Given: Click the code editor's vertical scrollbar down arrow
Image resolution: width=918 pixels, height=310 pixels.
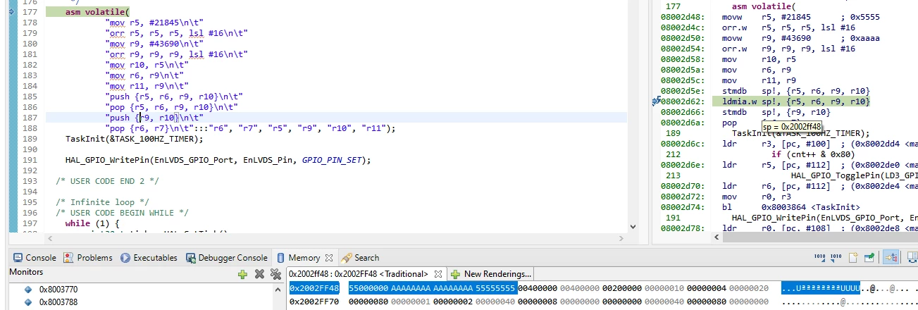Looking at the screenshot, I should [633, 228].
